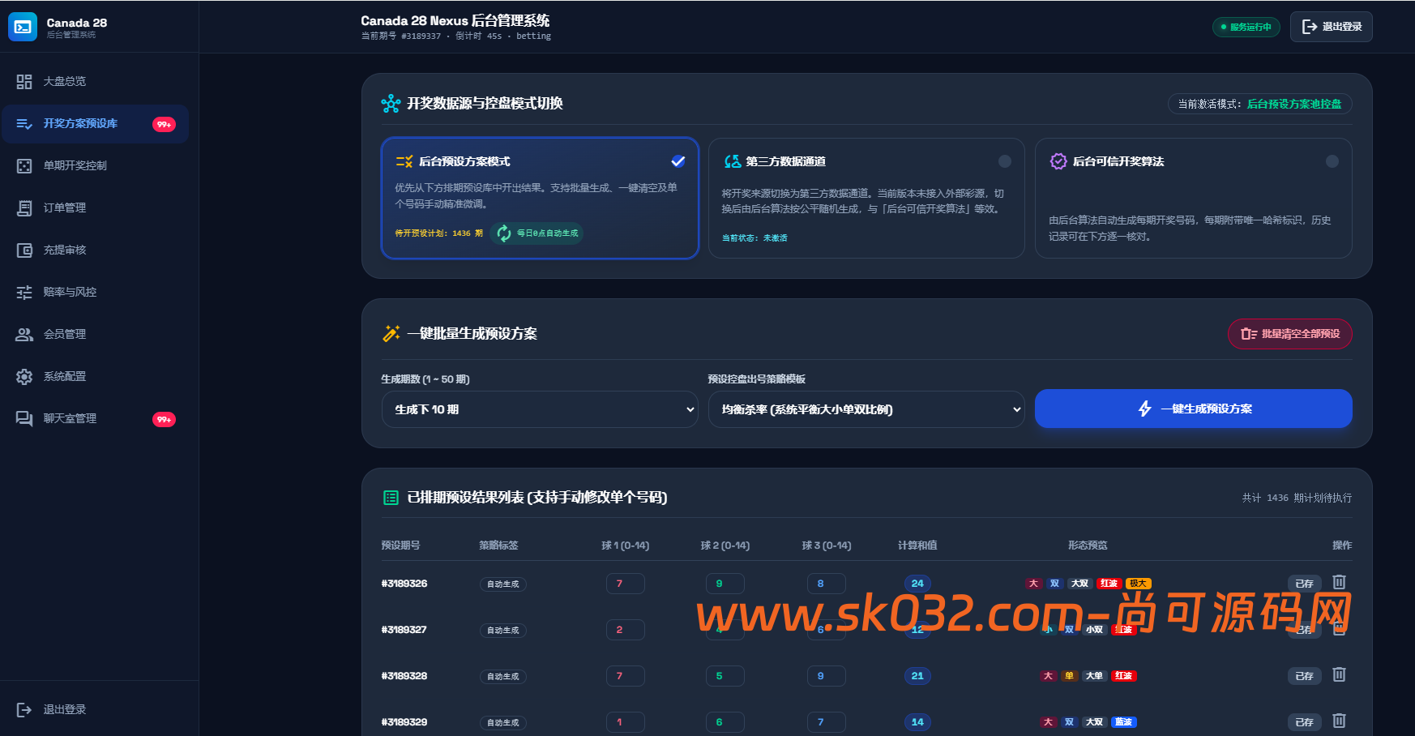Open 开奖方案预设库 sidebar item
This screenshot has height=736, width=1415.
[95, 124]
